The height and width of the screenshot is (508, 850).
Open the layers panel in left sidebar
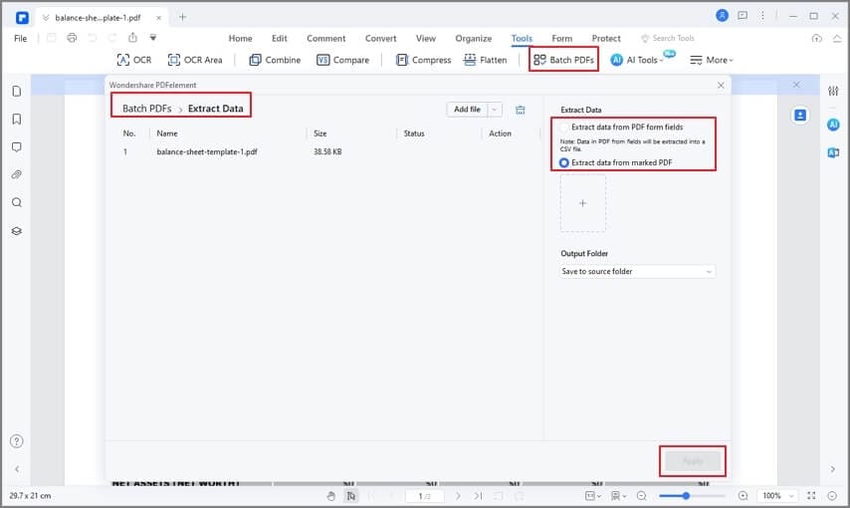point(17,231)
